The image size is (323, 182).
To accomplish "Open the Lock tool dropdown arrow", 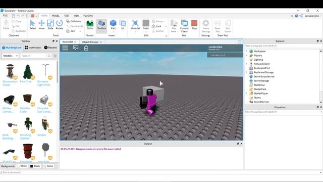I will [x=166, y=26].
